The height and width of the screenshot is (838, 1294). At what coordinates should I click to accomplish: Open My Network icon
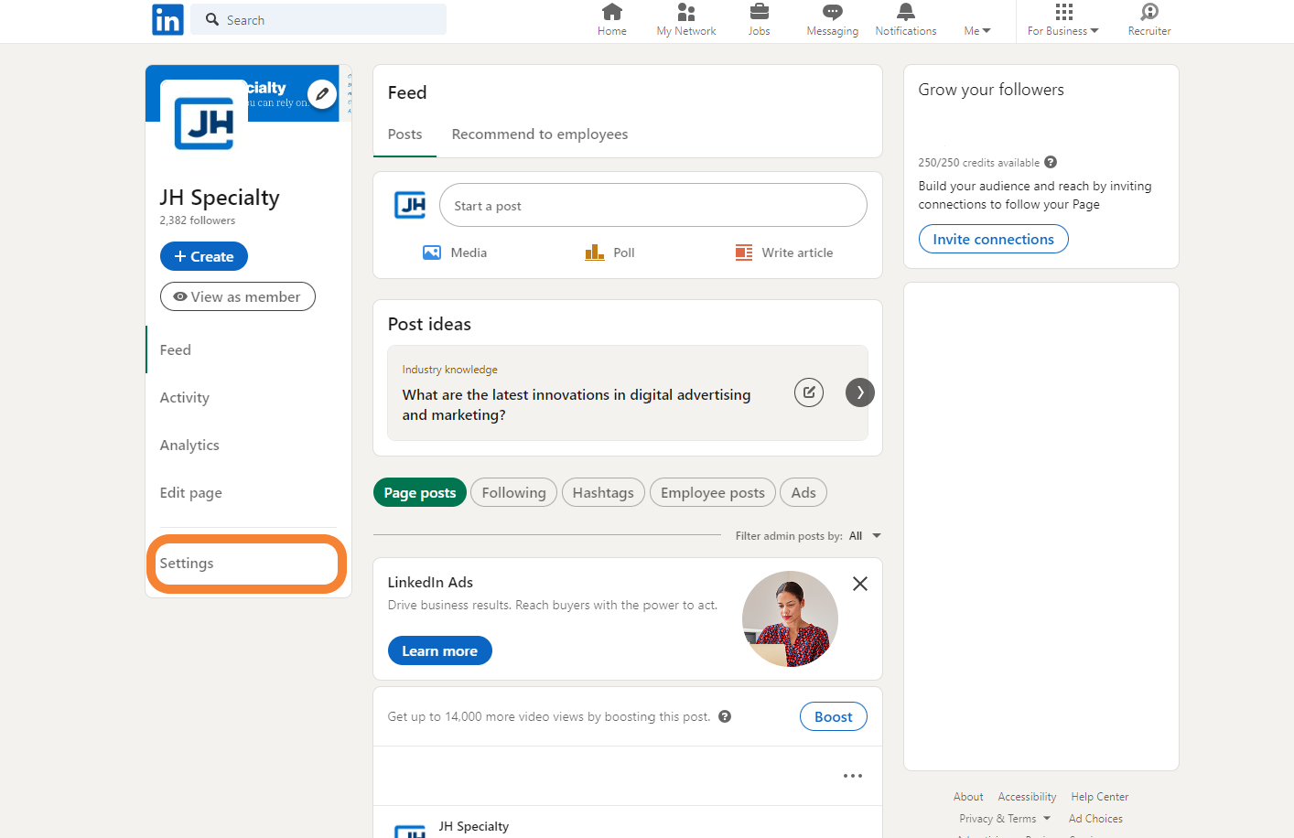[686, 12]
